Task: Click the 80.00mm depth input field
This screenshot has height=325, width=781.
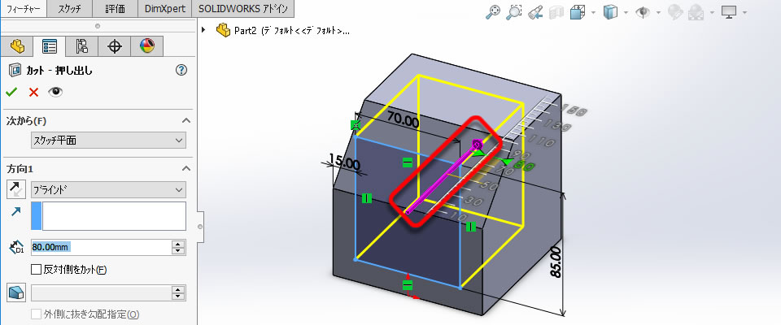Action: 101,247
